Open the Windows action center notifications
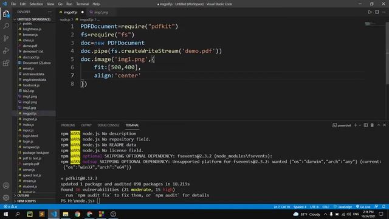Screen dimensions: 389x219 pos(381,214)
